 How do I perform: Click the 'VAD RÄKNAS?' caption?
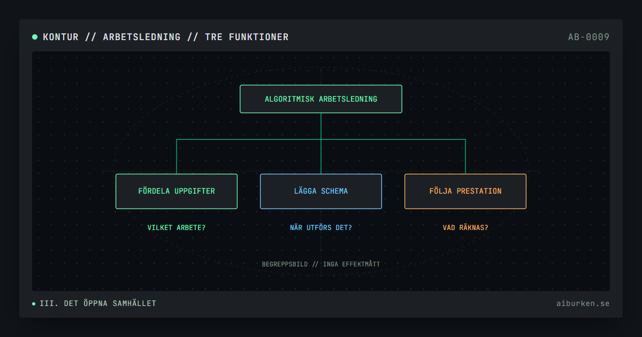tap(465, 227)
